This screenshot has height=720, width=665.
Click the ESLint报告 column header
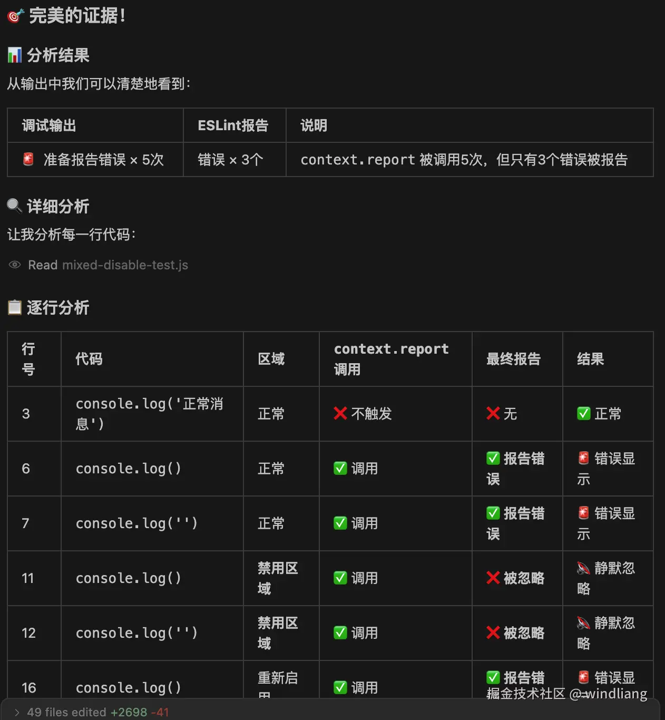click(x=233, y=125)
